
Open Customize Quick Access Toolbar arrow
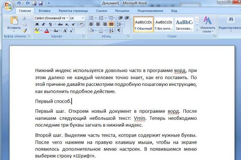49,3
